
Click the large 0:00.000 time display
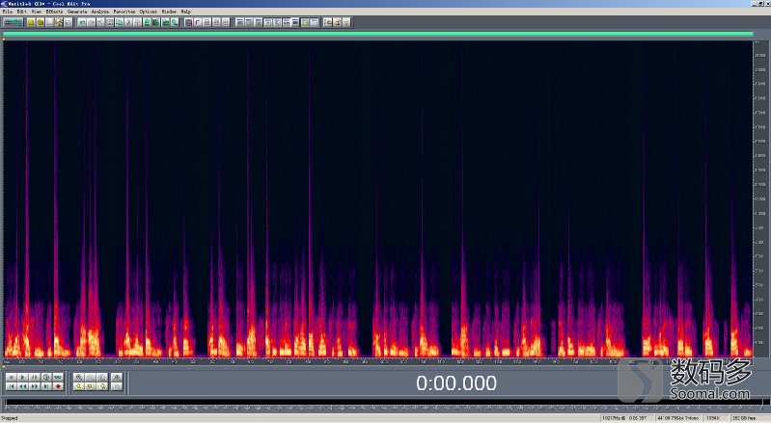pyautogui.click(x=456, y=383)
